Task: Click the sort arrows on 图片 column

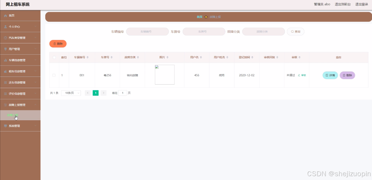Action: point(167,57)
